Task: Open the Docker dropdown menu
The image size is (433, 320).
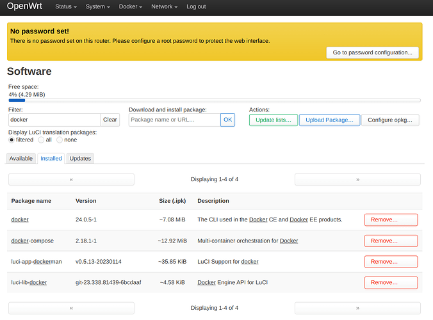Action: (130, 6)
